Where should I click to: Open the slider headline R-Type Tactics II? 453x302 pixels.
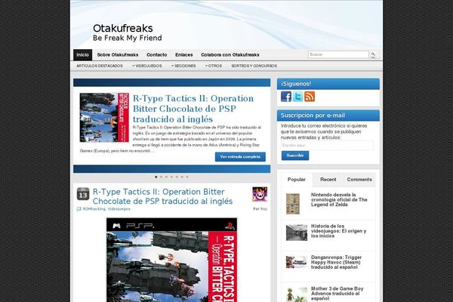pos(193,109)
